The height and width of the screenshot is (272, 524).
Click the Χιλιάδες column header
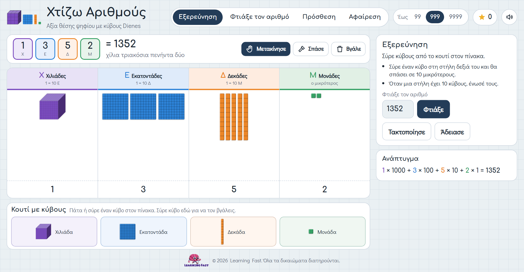tap(52, 79)
